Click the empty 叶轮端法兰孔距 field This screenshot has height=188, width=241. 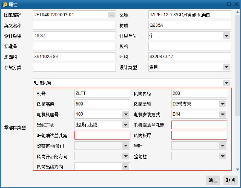pos(102,135)
